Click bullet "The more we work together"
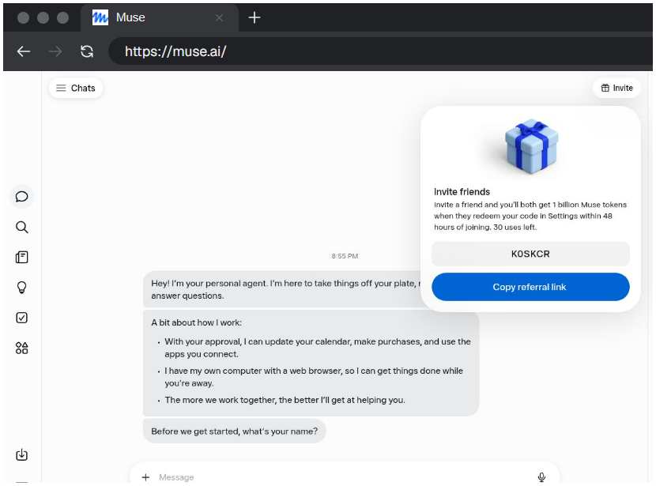The width and height of the screenshot is (656, 486). pyautogui.click(x=285, y=400)
